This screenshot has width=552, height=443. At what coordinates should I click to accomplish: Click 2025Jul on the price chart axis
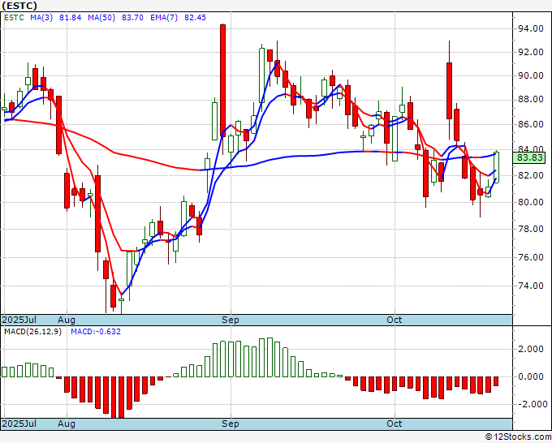(x=19, y=320)
